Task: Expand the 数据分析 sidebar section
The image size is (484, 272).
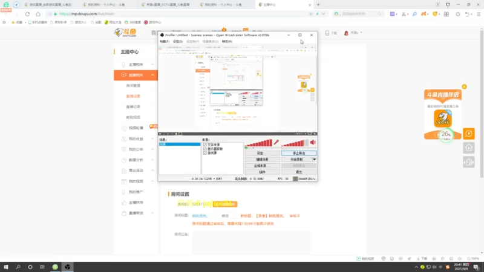Action: (x=152, y=160)
